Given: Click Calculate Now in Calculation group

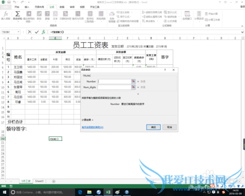Looking at the screenshot, I should coord(211,14).
